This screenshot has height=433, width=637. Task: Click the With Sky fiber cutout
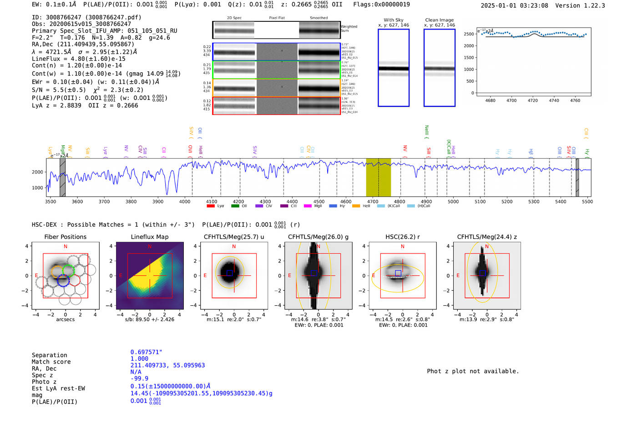click(x=394, y=68)
